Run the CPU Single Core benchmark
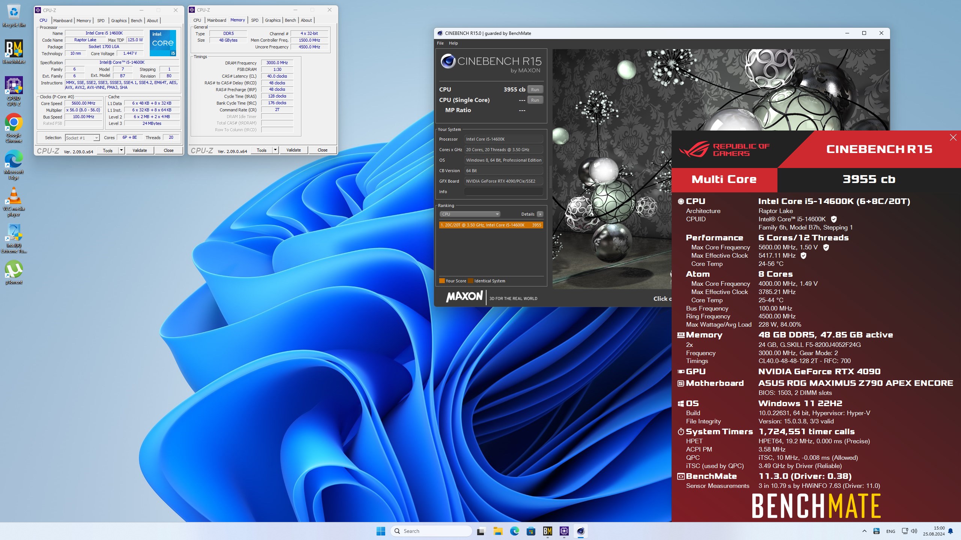This screenshot has width=961, height=540. click(535, 100)
